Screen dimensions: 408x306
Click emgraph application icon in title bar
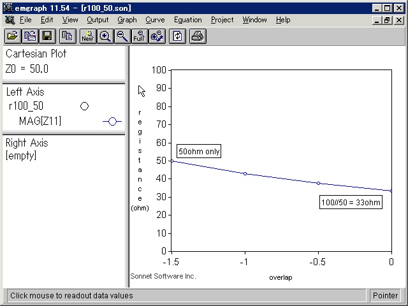[8, 8]
